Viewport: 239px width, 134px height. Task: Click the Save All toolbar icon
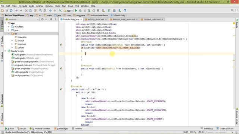point(7,11)
